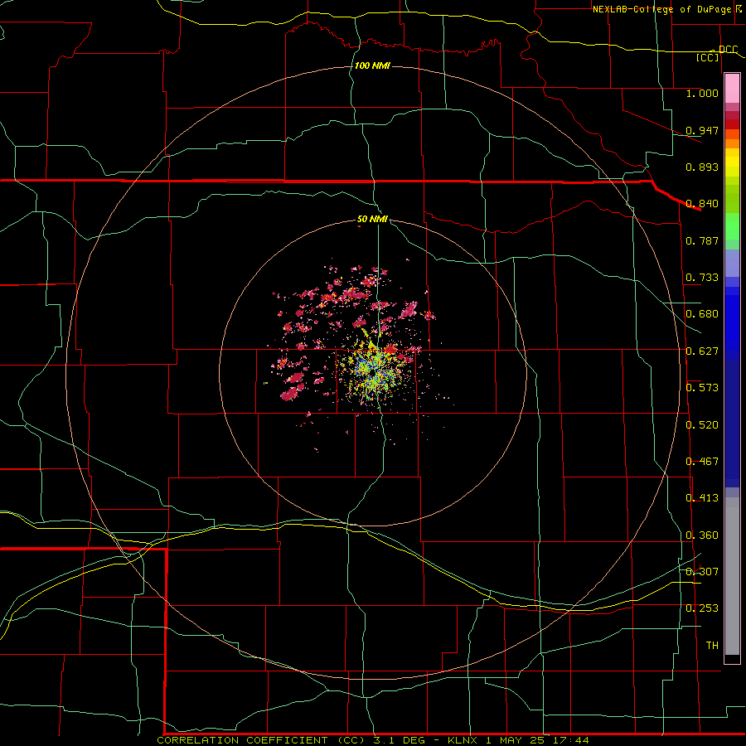Select the "50 NMI" range ring label
746x746 pixels.
(x=372, y=219)
